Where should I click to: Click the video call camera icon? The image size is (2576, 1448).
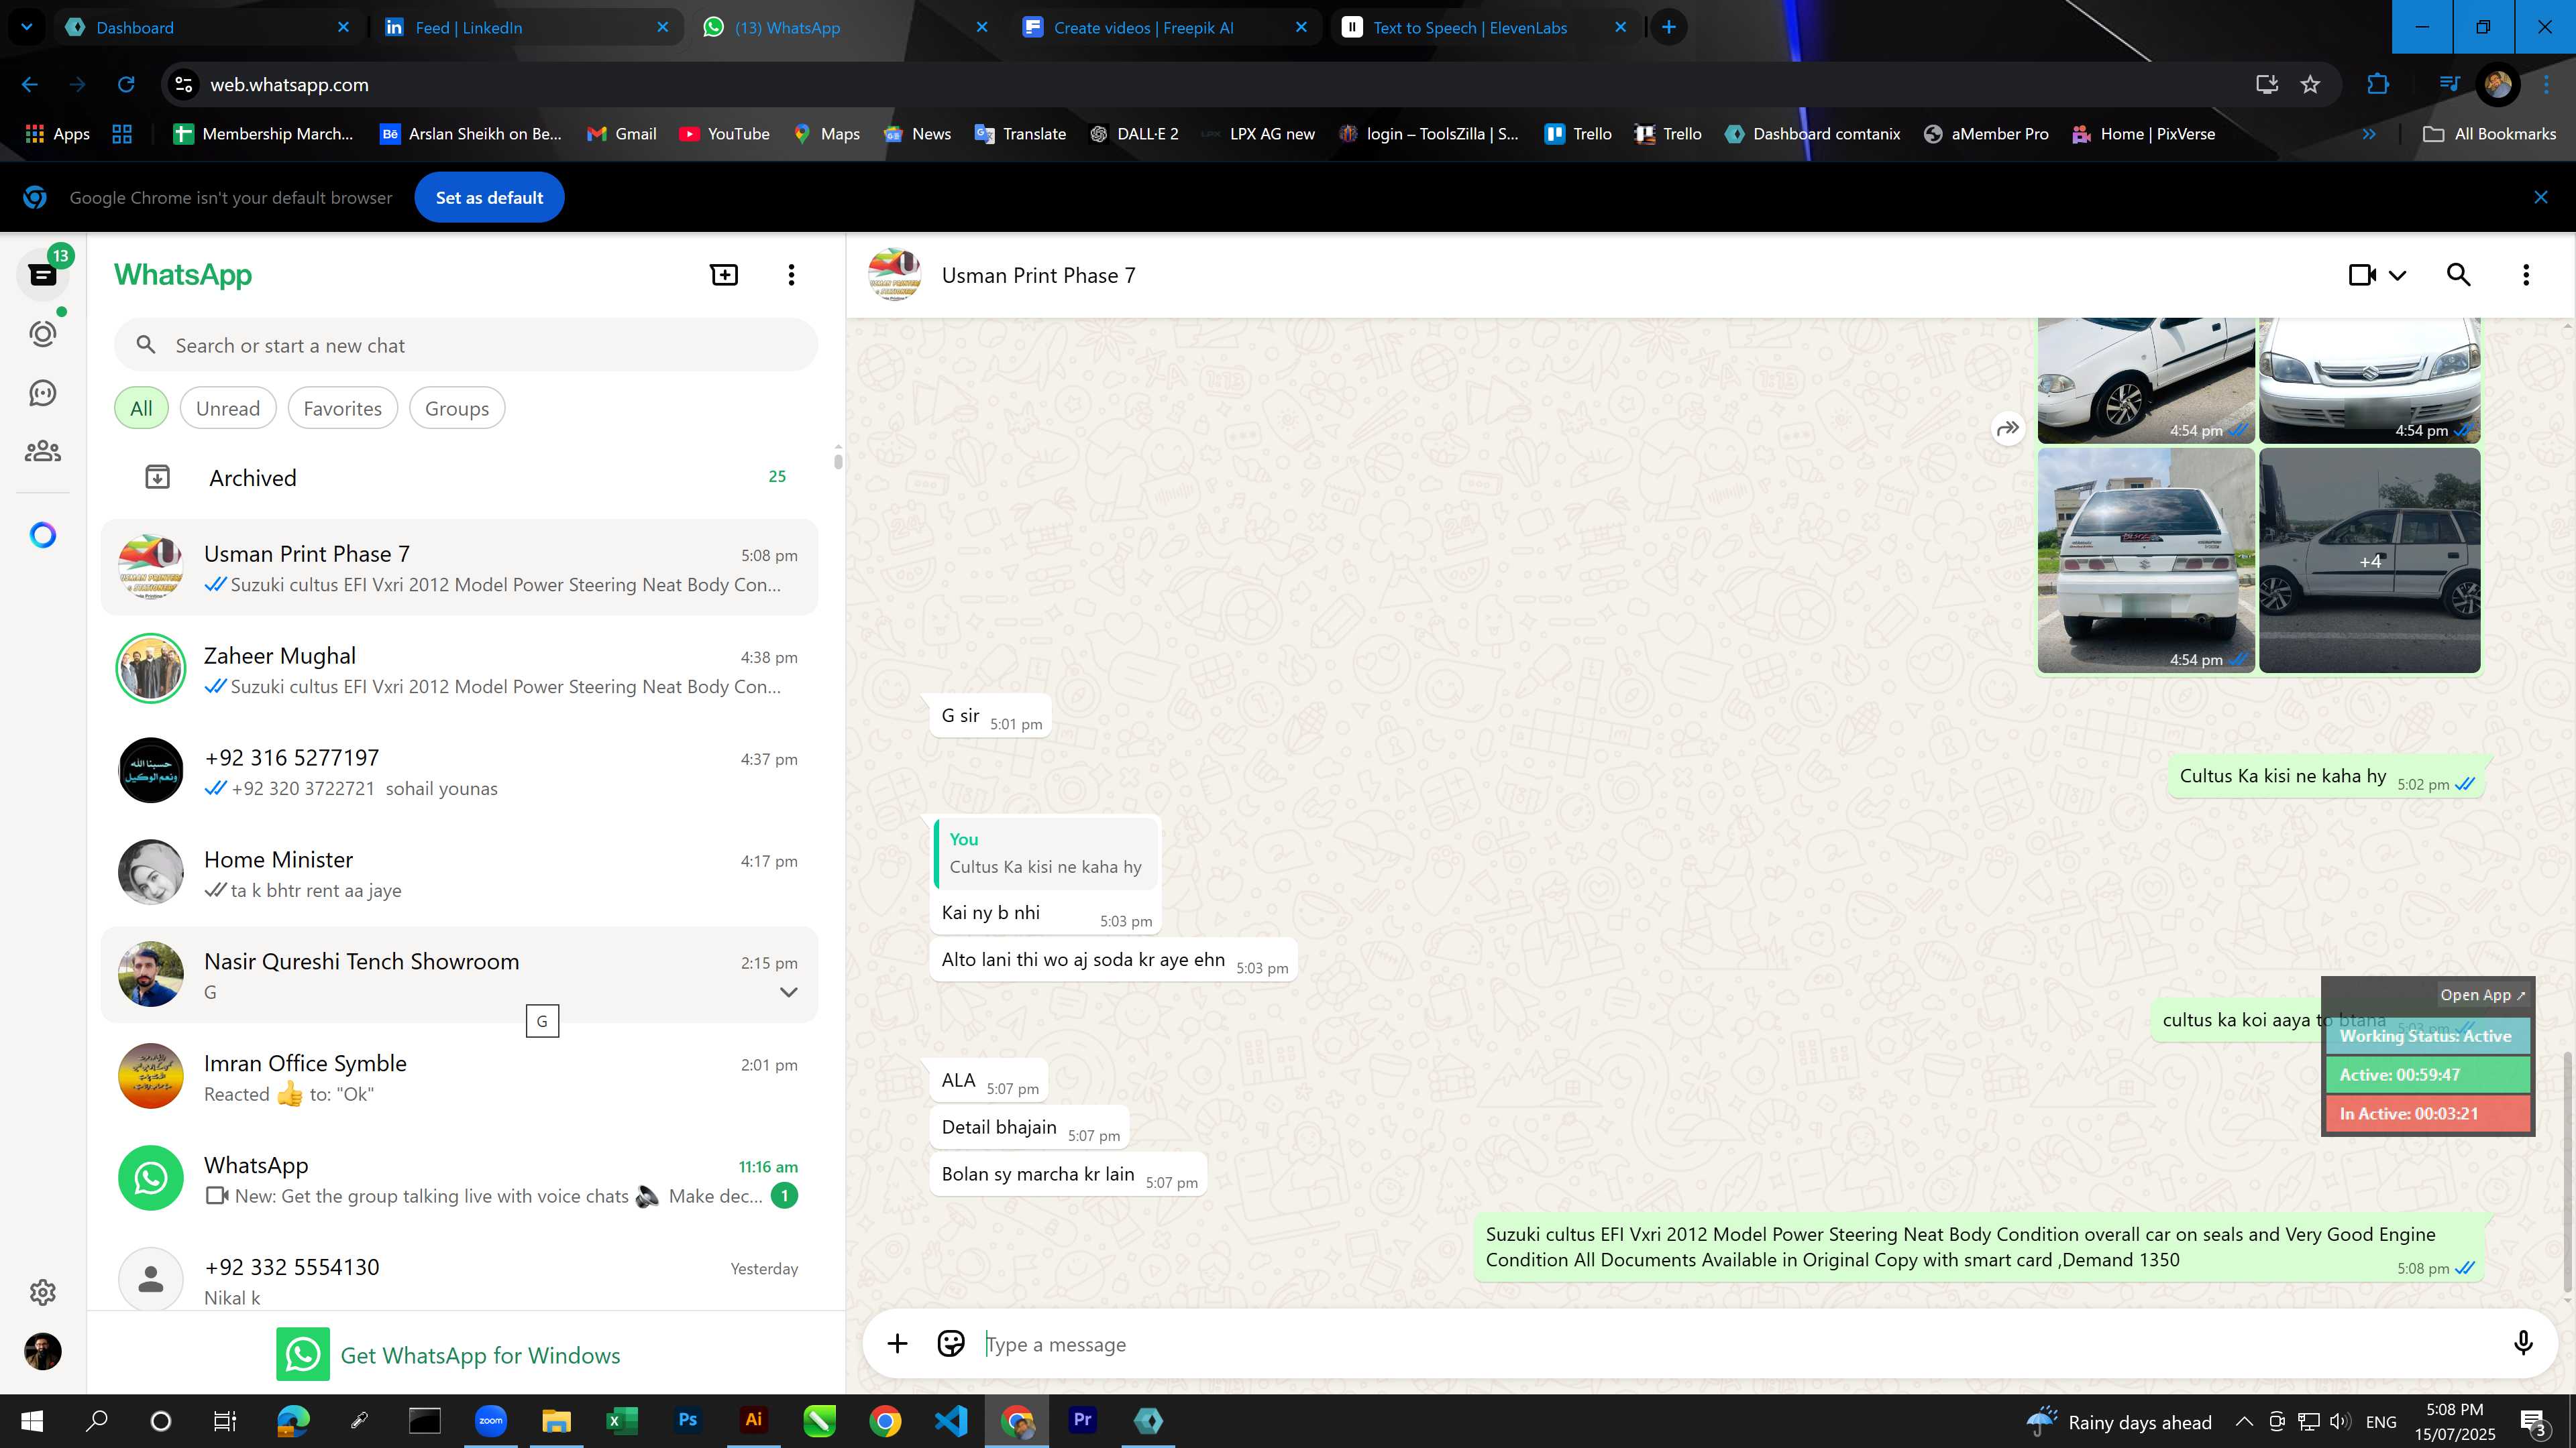click(2362, 275)
